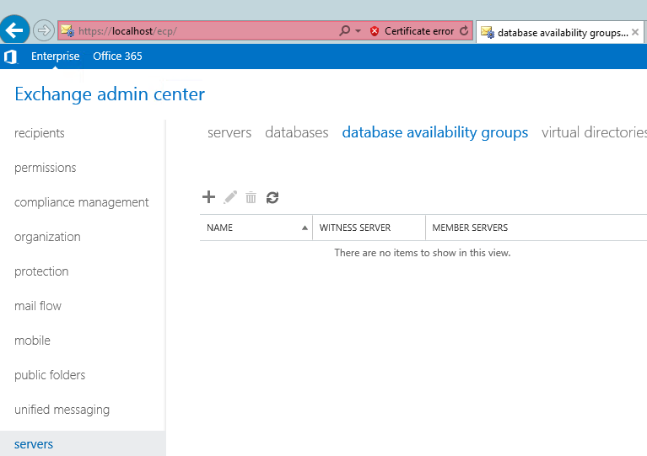The height and width of the screenshot is (456, 647).
Task: Open mail flow in the left navigation
Action: tap(38, 306)
